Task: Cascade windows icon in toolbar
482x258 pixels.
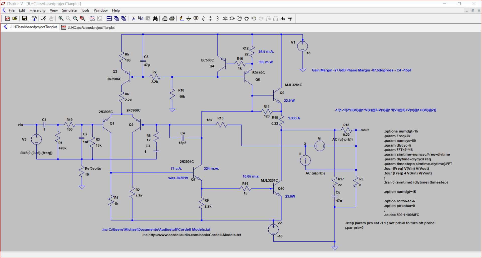Action: 116,19
